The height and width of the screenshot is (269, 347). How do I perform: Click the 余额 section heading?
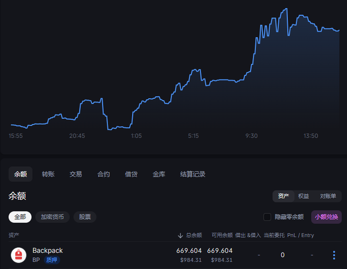click(17, 196)
